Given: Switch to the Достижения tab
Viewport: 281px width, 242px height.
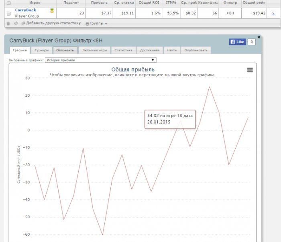Looking at the screenshot, I should (x=150, y=50).
